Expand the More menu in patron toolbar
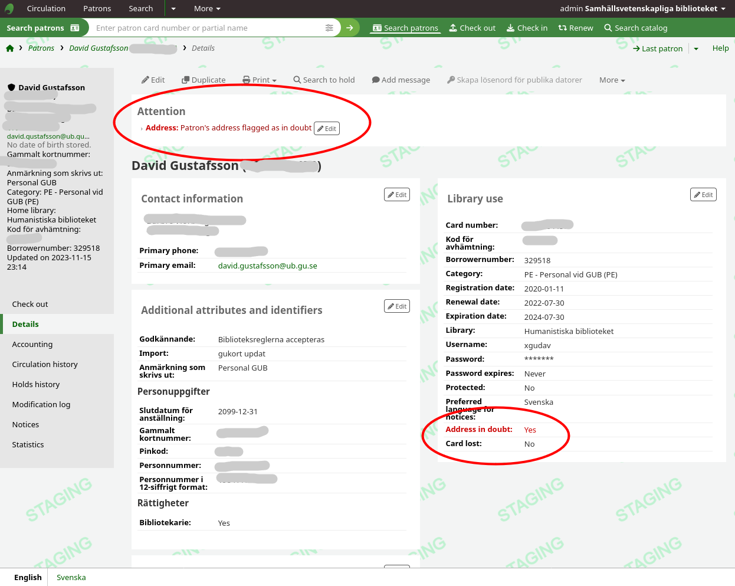The width and height of the screenshot is (735, 586). point(612,80)
